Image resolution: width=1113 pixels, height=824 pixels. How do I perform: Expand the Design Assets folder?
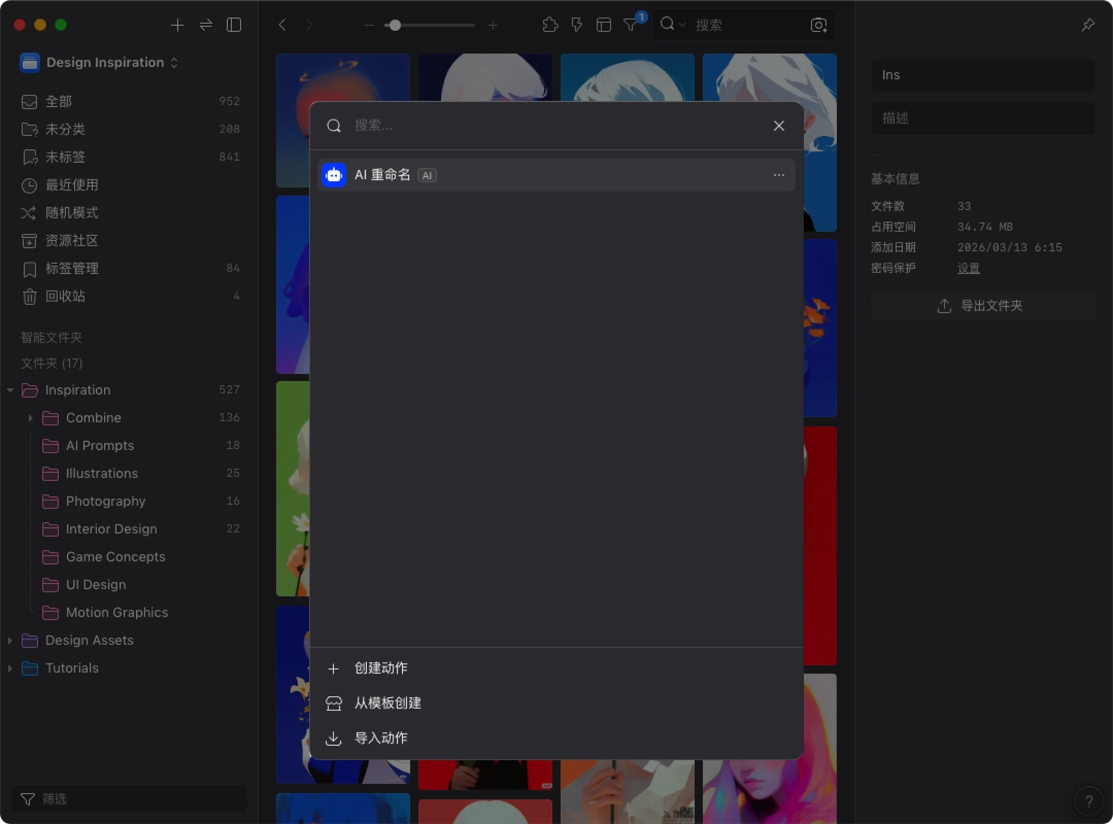pyautogui.click(x=10, y=640)
